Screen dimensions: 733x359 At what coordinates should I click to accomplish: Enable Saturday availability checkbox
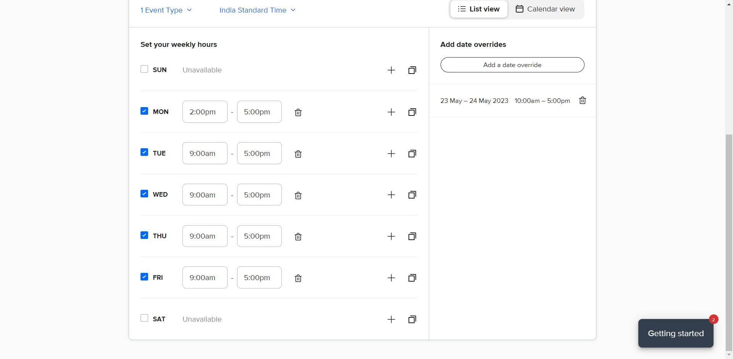point(144,318)
